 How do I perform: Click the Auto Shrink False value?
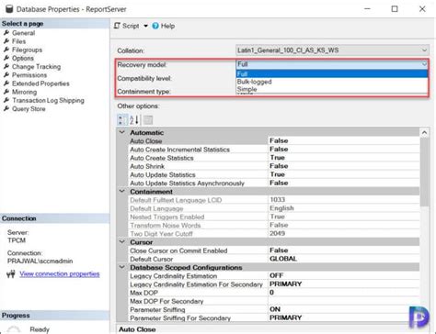coord(344,166)
